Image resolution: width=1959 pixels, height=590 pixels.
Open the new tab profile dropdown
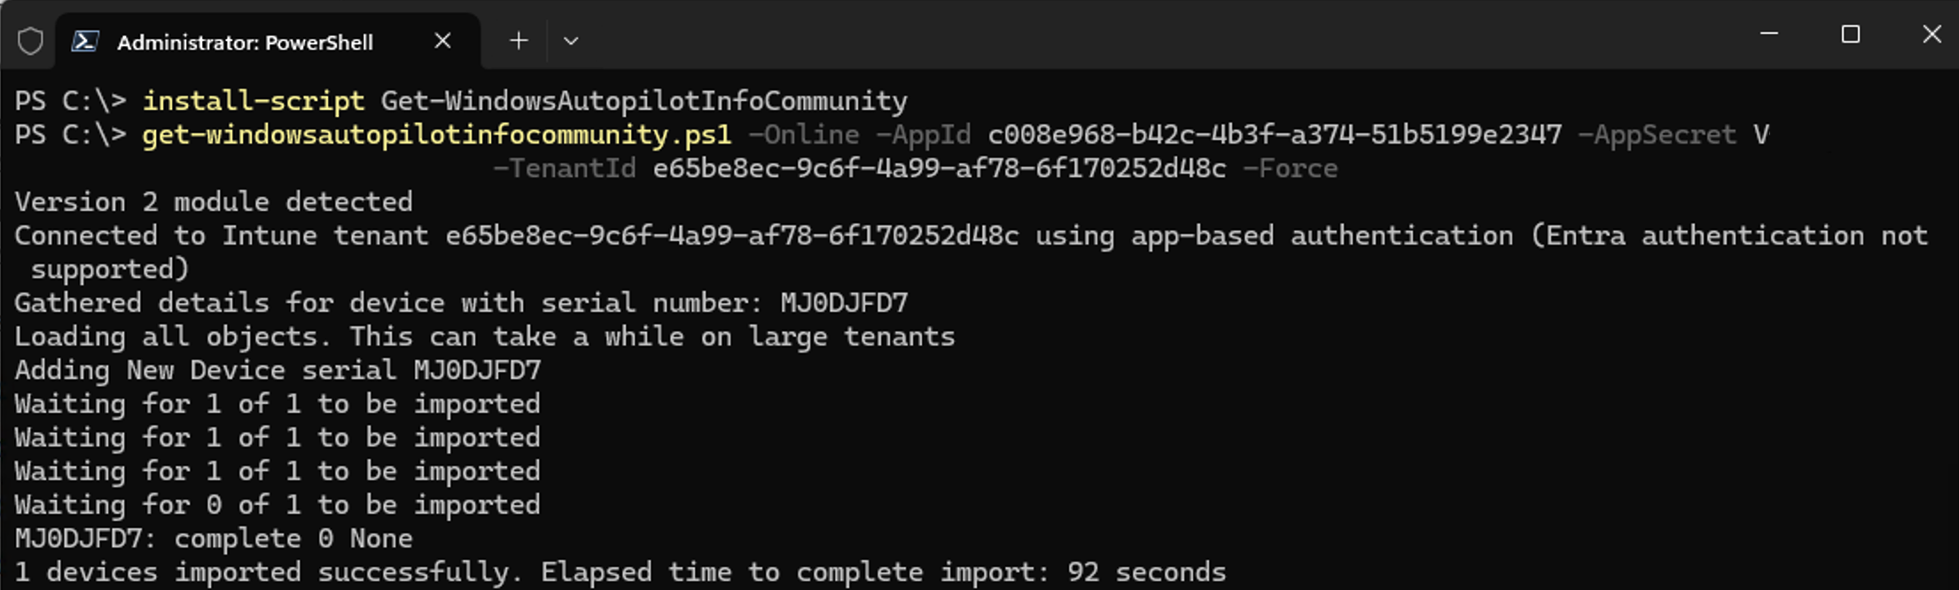(571, 41)
